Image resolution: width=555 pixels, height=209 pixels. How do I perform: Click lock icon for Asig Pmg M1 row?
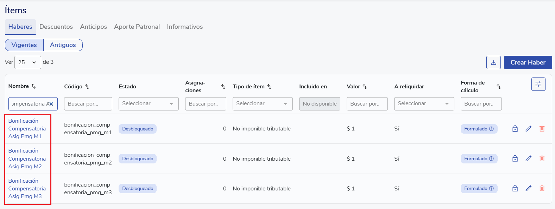[515, 129]
